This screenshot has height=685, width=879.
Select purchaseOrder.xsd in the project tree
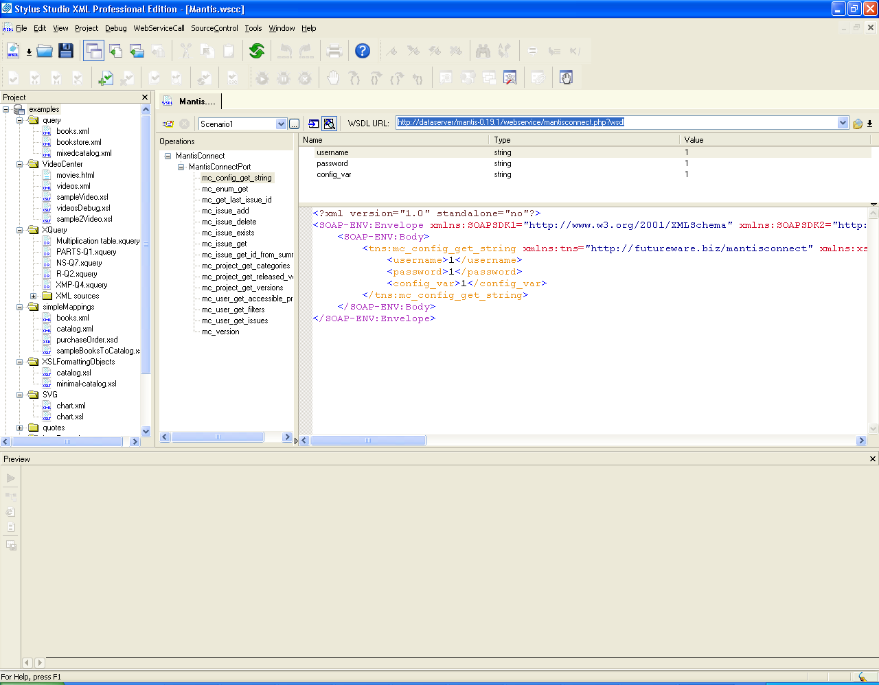pos(87,340)
